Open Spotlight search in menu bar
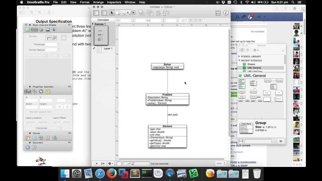Image resolution: width=322 pixels, height=181 pixels. coord(293,2)
